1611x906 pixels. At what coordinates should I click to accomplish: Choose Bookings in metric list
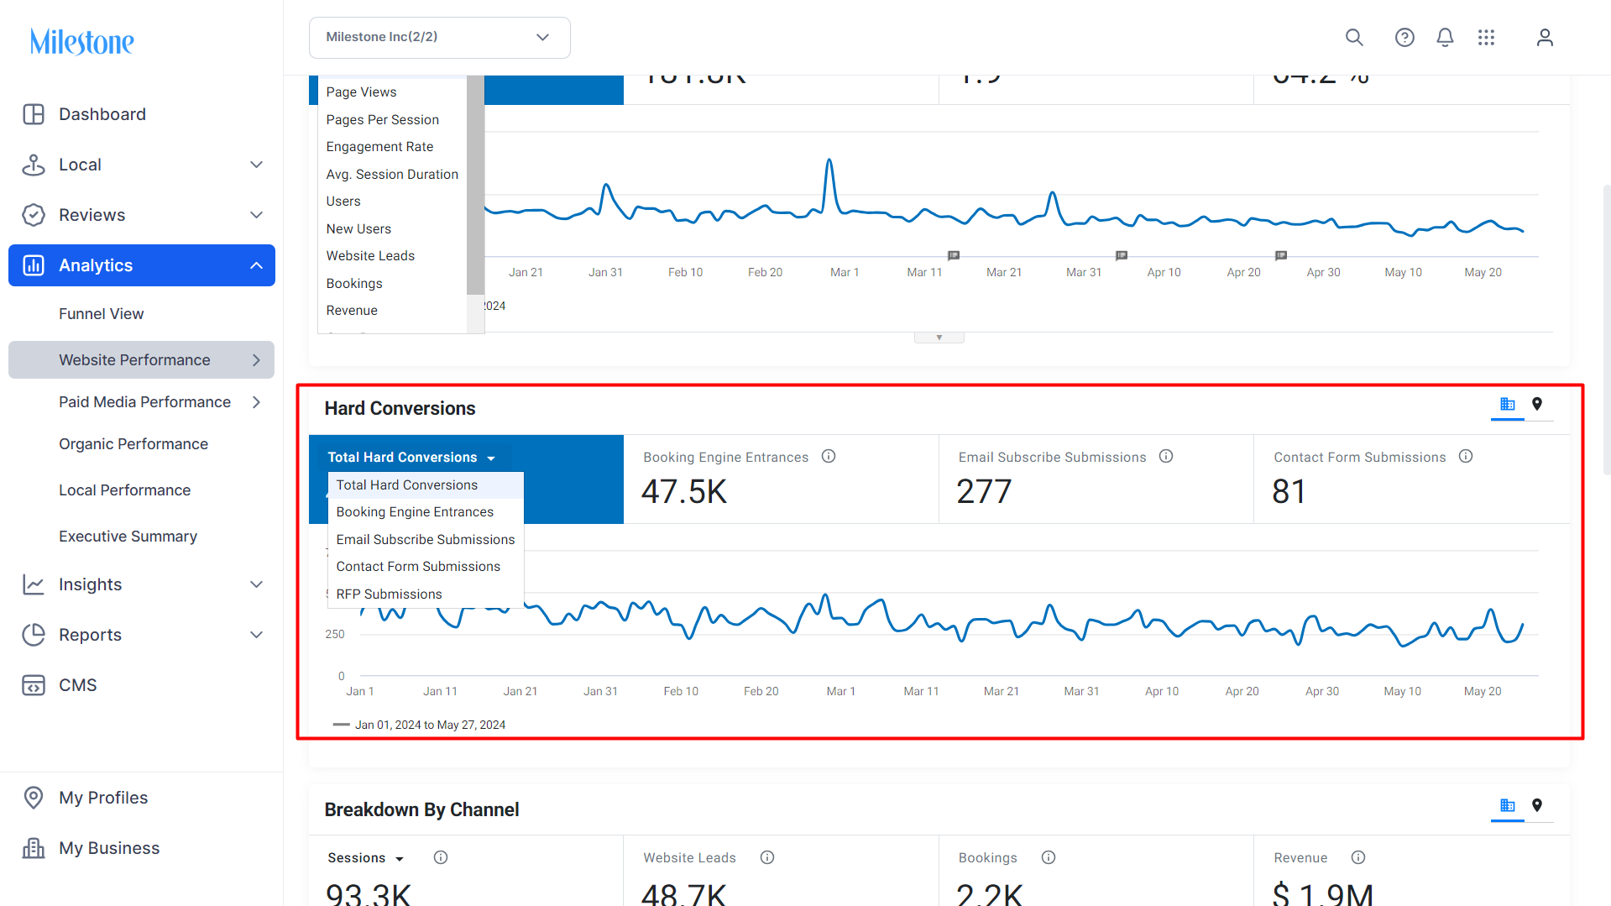(392, 284)
